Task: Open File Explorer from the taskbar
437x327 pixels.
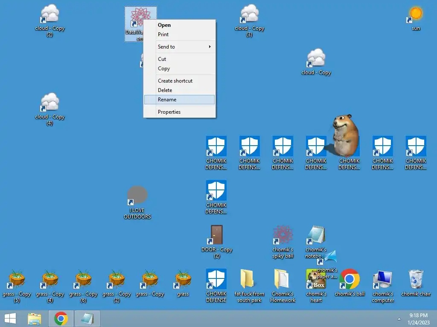Action: click(x=35, y=318)
